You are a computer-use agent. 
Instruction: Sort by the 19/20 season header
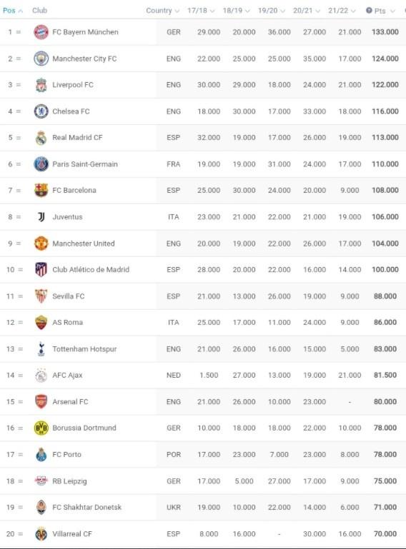pos(272,11)
